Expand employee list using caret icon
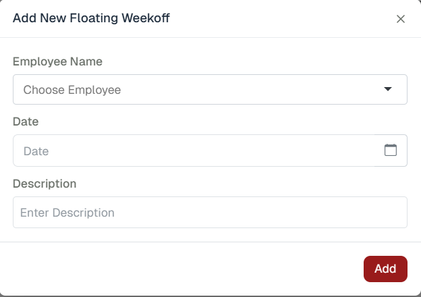The height and width of the screenshot is (297, 421). (387, 89)
